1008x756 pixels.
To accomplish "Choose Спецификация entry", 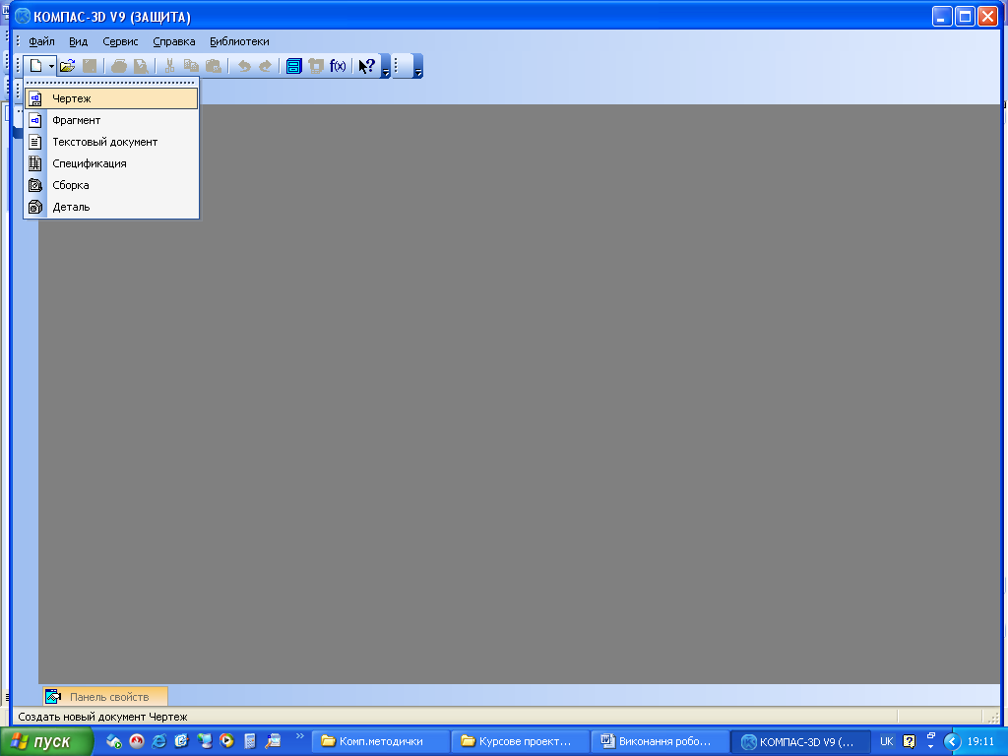I will click(x=111, y=163).
